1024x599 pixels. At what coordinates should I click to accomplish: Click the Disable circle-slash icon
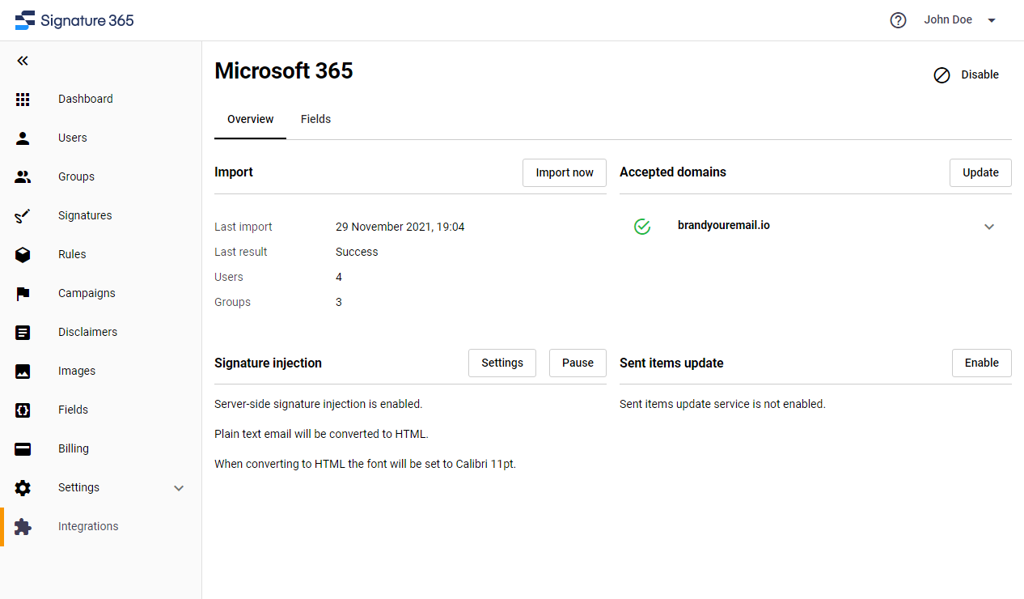941,75
